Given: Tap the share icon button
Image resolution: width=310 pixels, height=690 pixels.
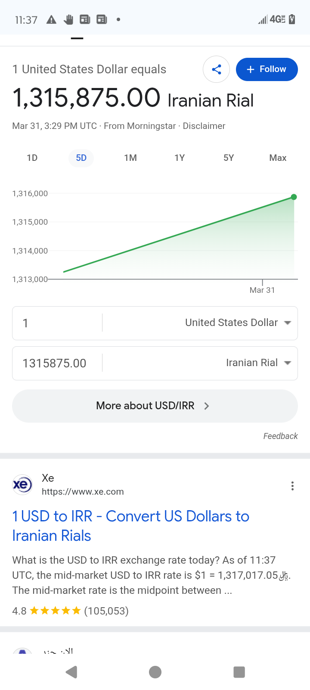Looking at the screenshot, I should 216,69.
